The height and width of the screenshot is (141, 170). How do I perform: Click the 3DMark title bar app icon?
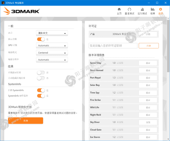3,3
